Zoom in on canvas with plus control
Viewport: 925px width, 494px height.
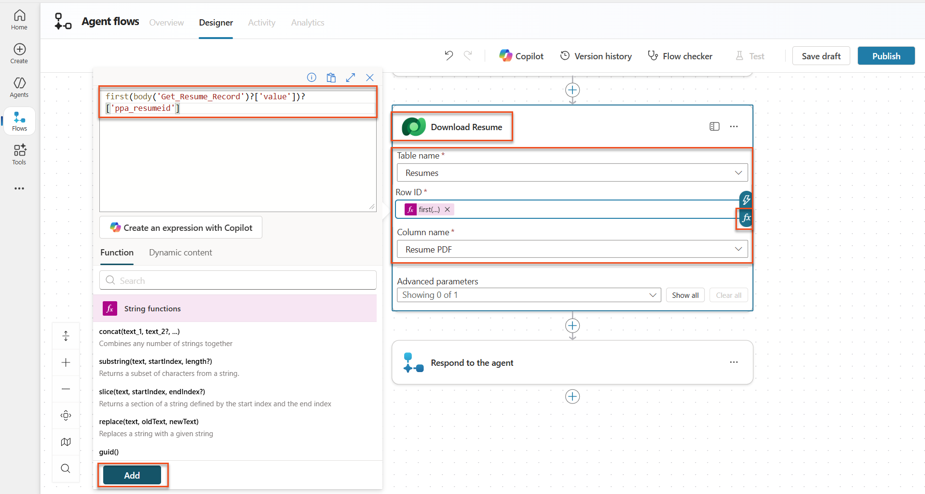pyautogui.click(x=66, y=362)
